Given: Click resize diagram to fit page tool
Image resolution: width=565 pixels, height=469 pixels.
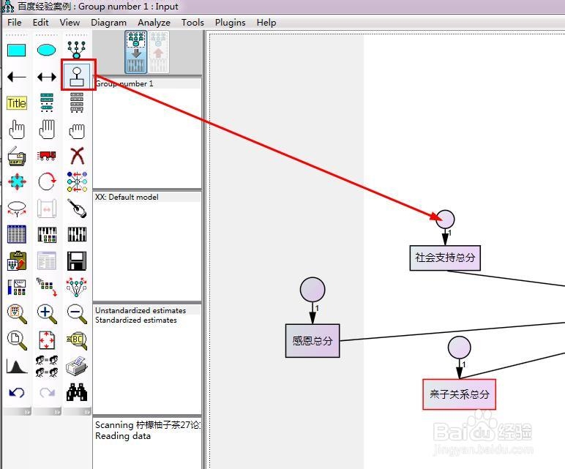Looking at the screenshot, I should click(47, 340).
